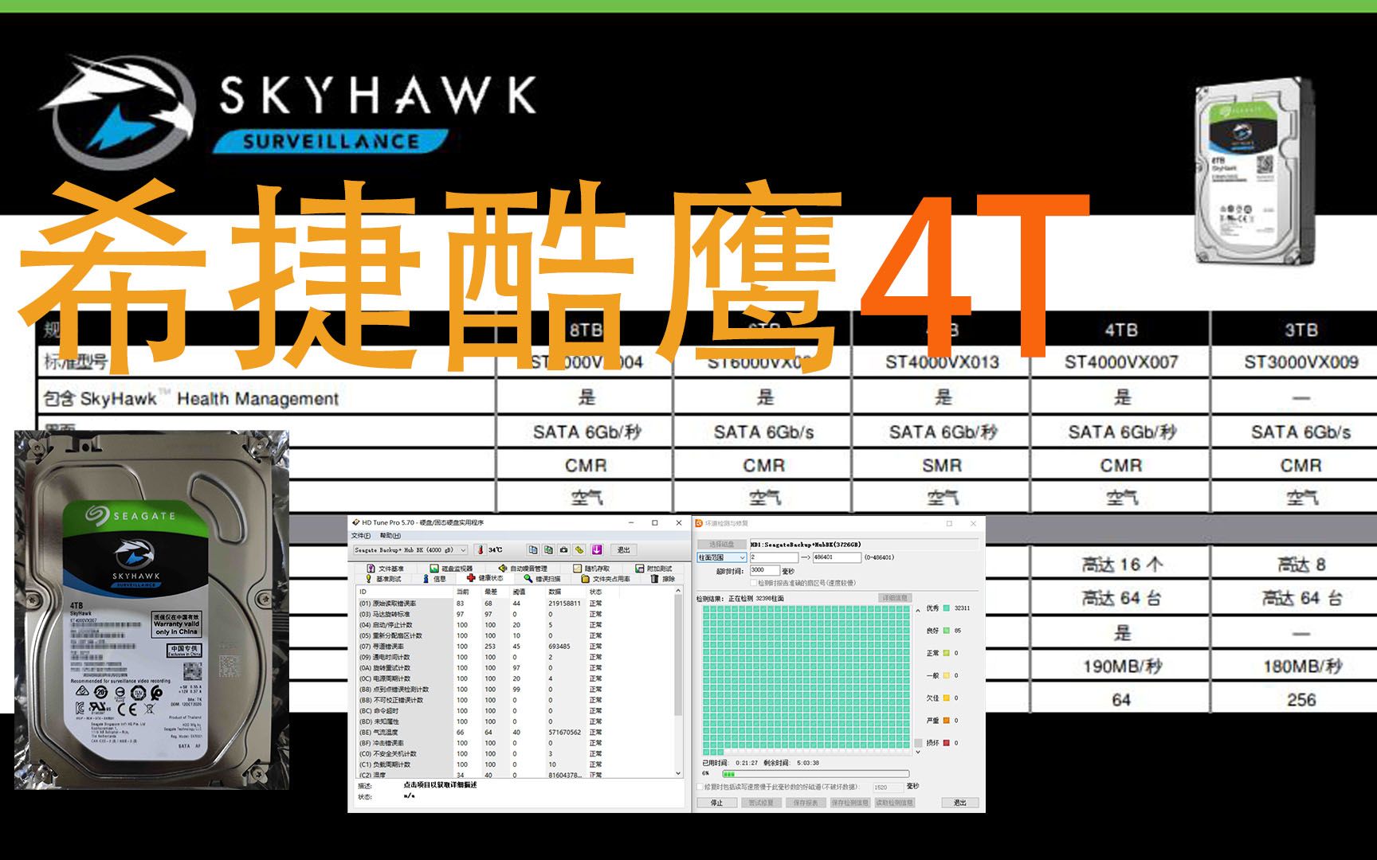This screenshot has width=1377, height=860.
Task: Open 文件夹占用率 folder usage via folder icon
Action: [x=585, y=579]
